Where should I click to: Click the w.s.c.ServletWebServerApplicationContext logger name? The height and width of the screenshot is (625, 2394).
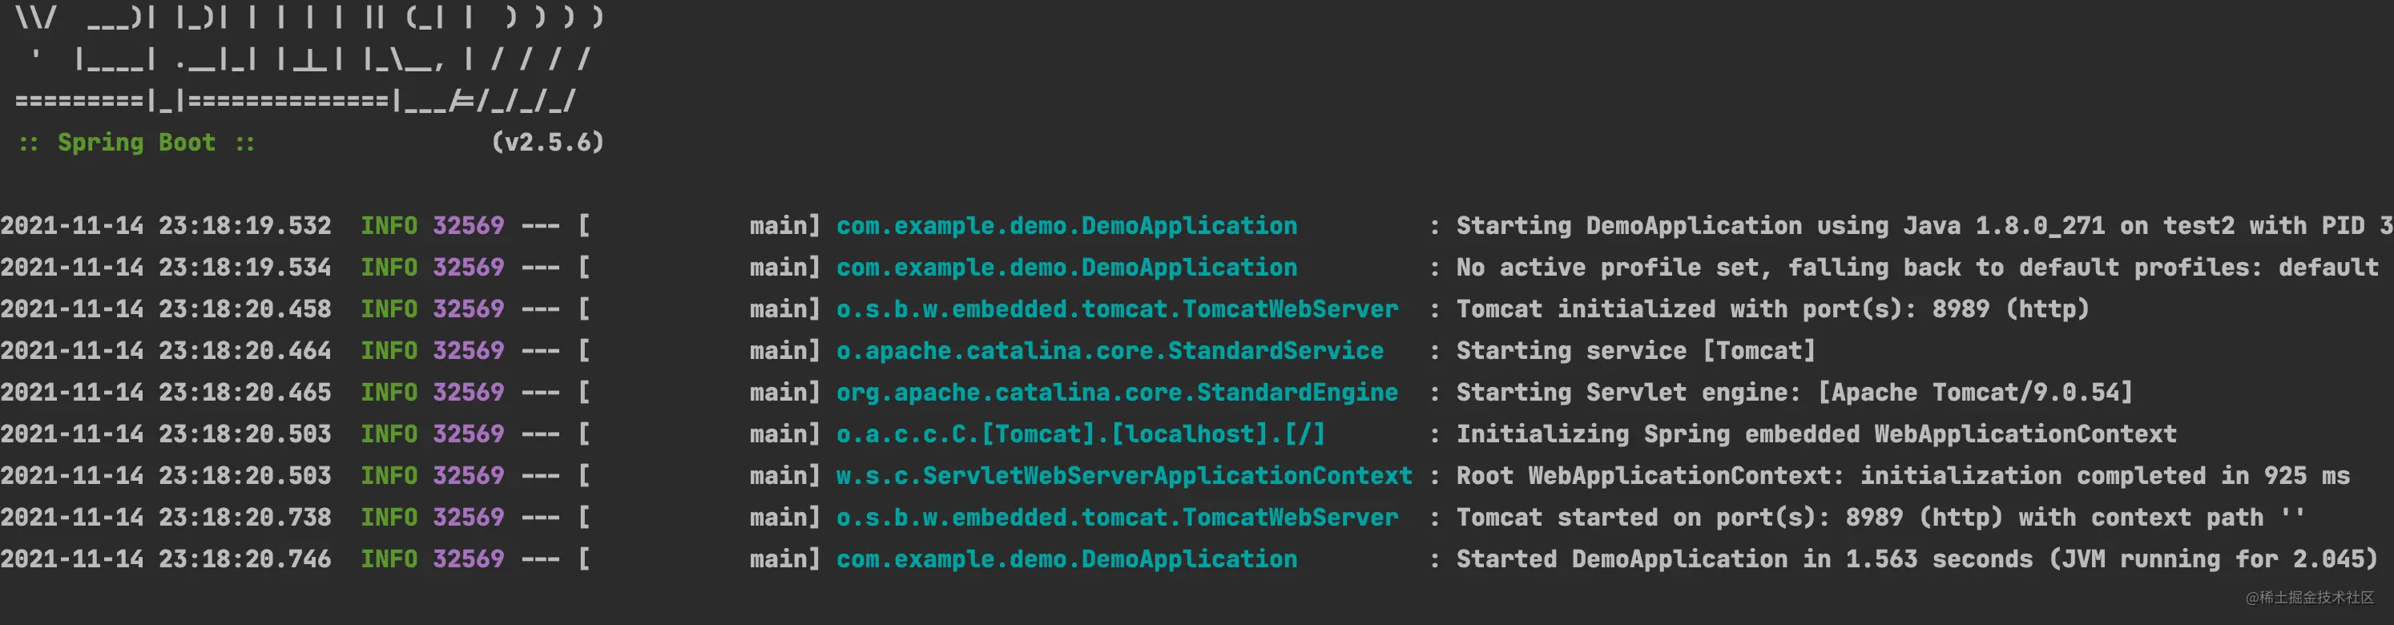click(x=1123, y=476)
